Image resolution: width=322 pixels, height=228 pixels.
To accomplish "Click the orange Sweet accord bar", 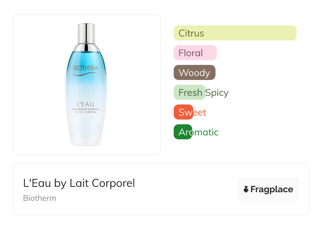I will point(183,112).
